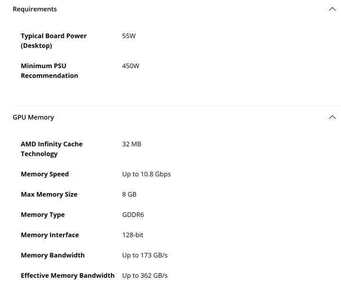
Task: Click the Up to 173 GB/s bandwidth value
Action: pos(145,255)
